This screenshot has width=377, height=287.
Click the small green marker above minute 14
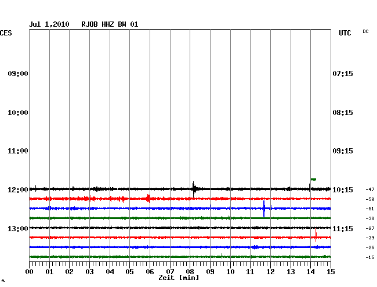[313, 180]
